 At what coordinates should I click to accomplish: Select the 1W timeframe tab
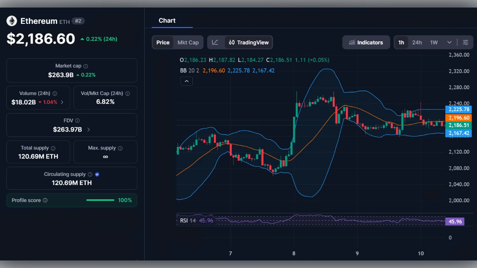click(x=433, y=42)
